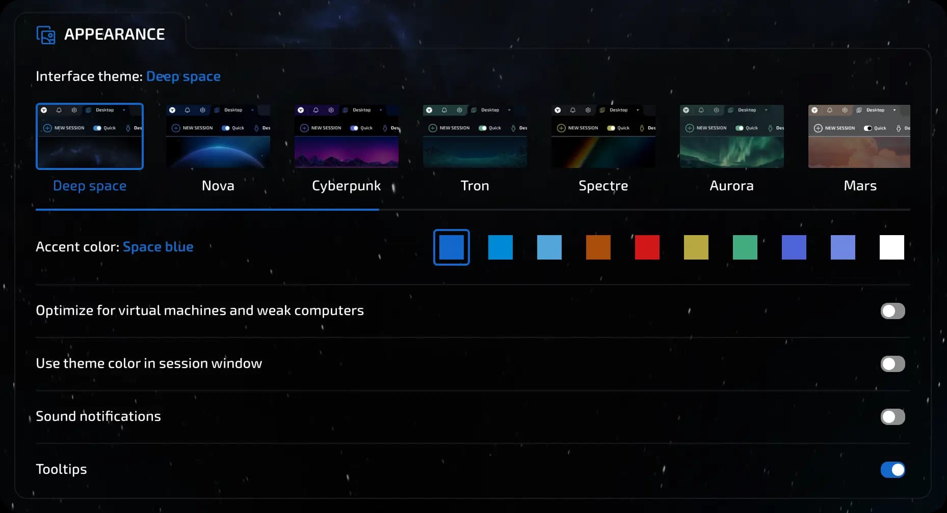
Task: Disable the Tooltips toggle
Action: tap(892, 470)
